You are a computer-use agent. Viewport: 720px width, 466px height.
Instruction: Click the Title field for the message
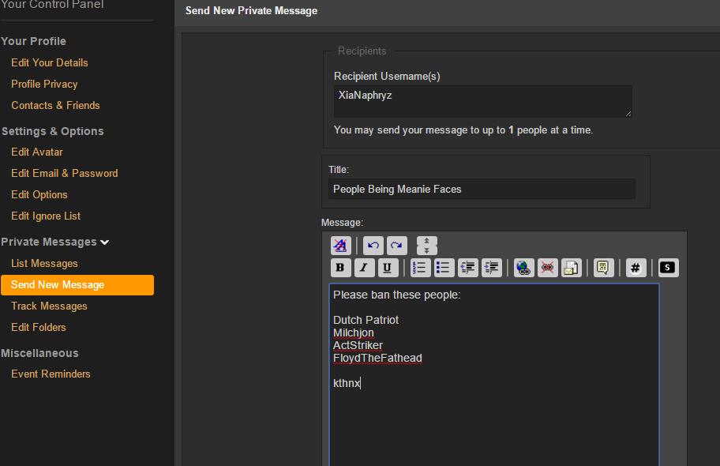[482, 189]
